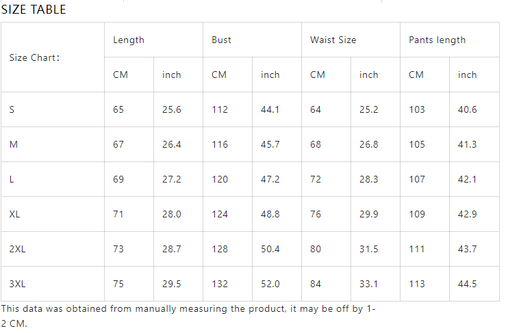The width and height of the screenshot is (508, 333).
Task: Select the 3XL size row label
Action: tap(18, 284)
